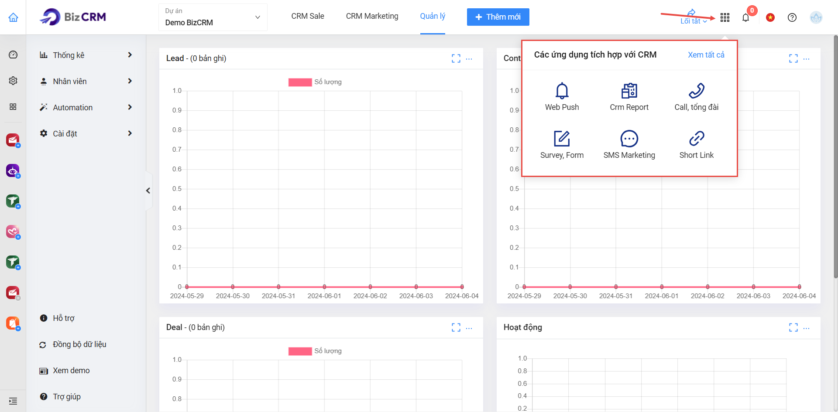838x412 pixels.
Task: Toggle the Số lượng legend in the Lead chart
Action: click(x=315, y=82)
